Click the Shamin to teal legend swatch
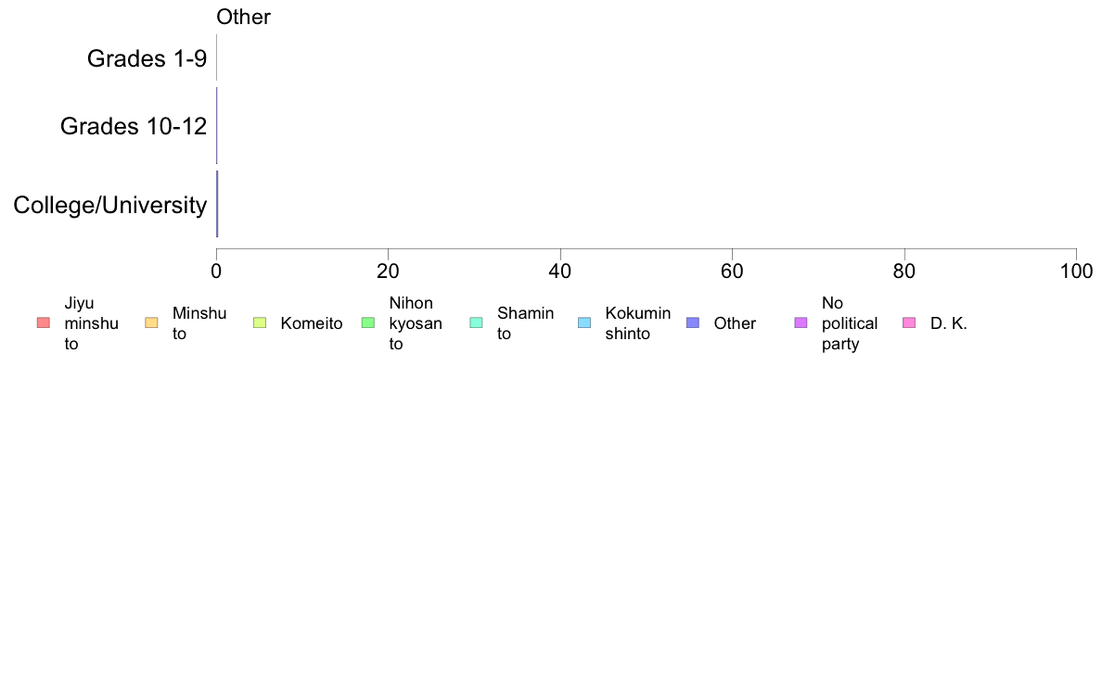 pos(476,323)
